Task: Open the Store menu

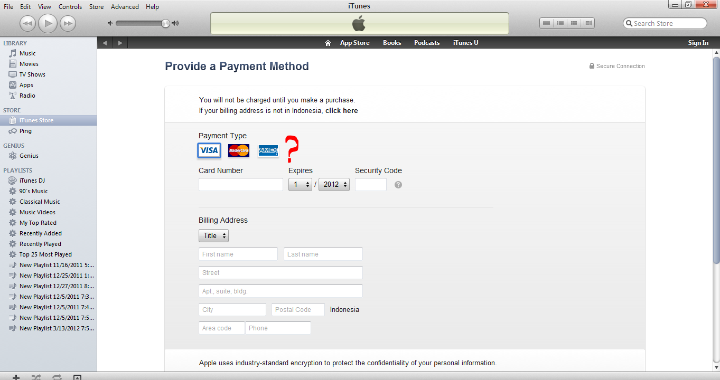Action: 97,7
